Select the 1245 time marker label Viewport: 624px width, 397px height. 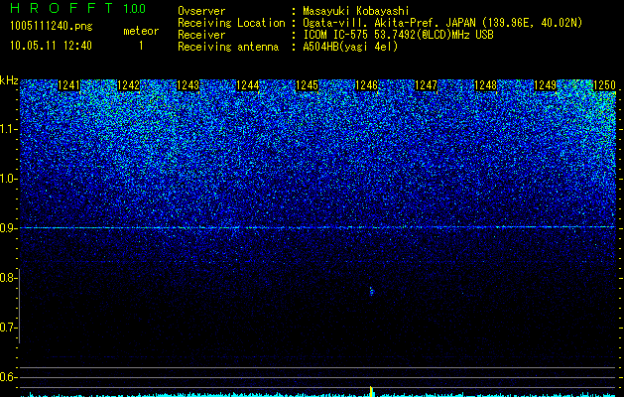click(x=308, y=85)
